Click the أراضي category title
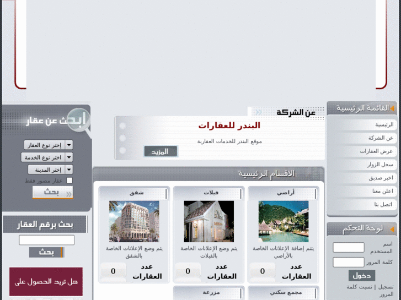401x300 pixels. (x=286, y=193)
